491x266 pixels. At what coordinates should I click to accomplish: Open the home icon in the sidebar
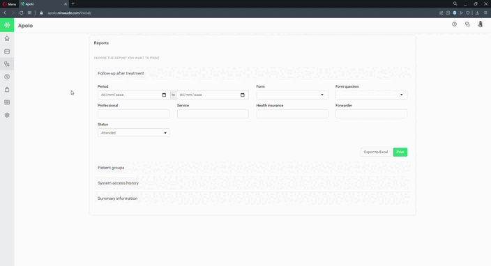(x=7, y=38)
